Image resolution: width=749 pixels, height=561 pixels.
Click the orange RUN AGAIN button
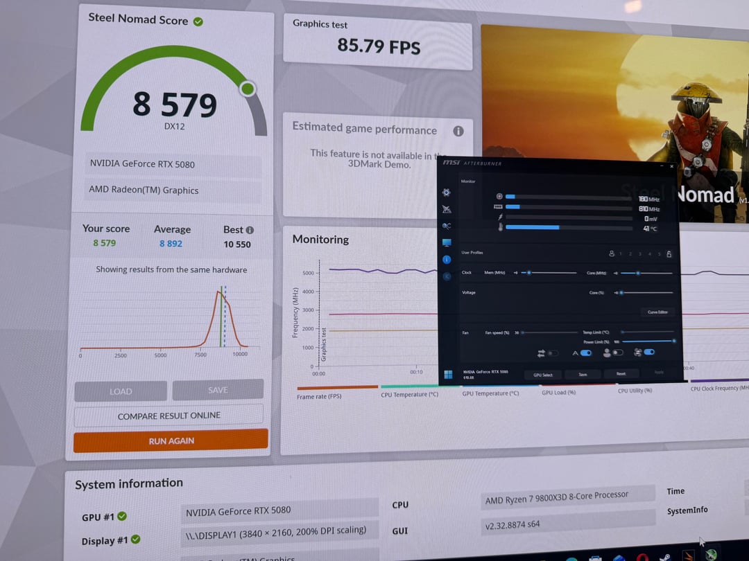171,440
